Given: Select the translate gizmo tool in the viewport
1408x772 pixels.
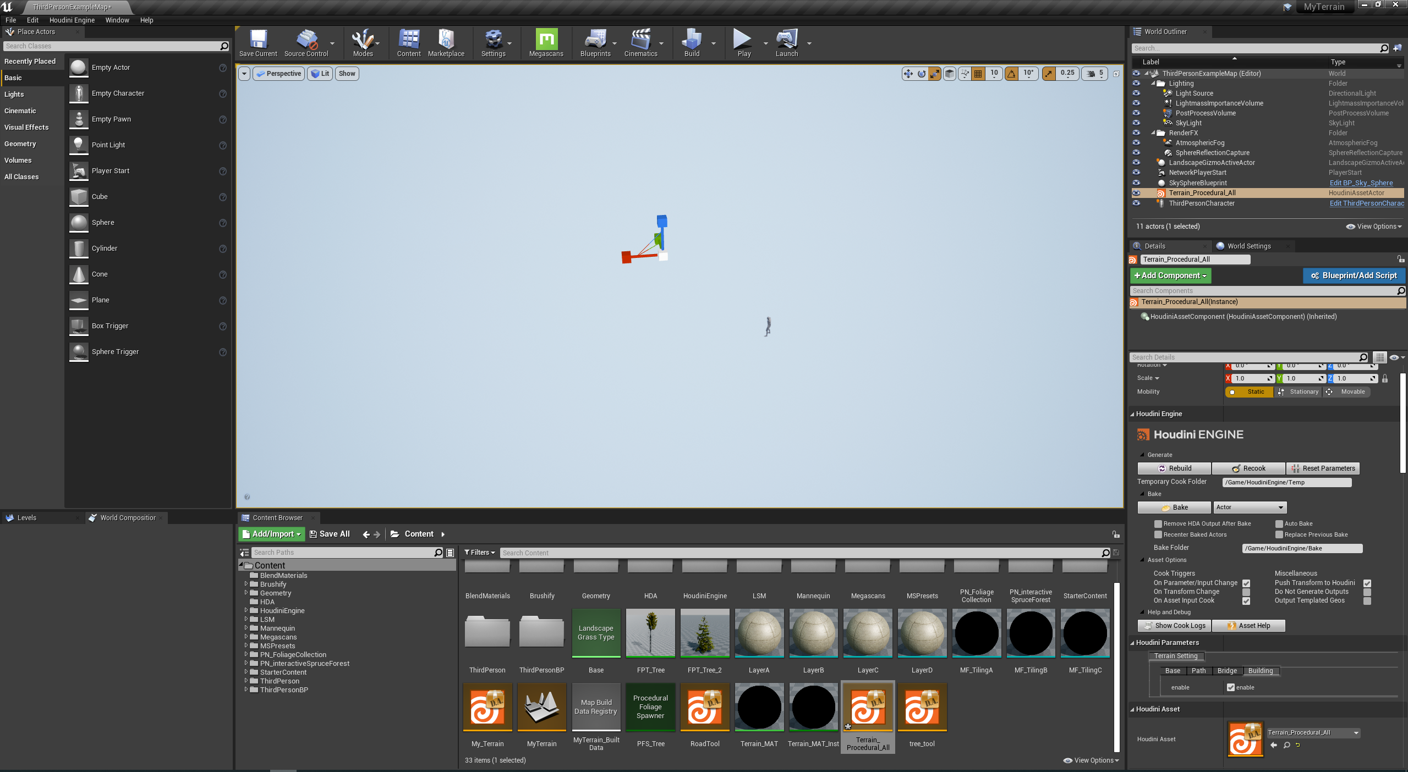Looking at the screenshot, I should pos(908,74).
